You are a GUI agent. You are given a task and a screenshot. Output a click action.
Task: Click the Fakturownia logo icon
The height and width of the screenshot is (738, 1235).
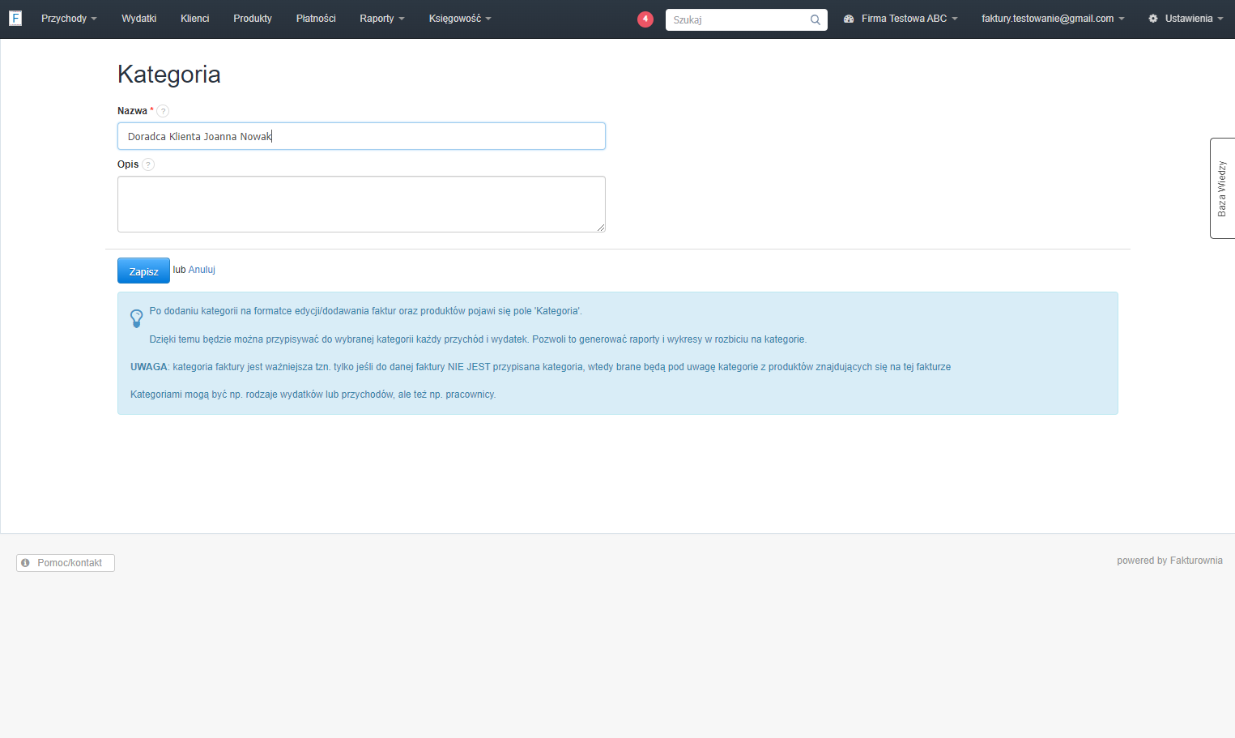click(15, 18)
